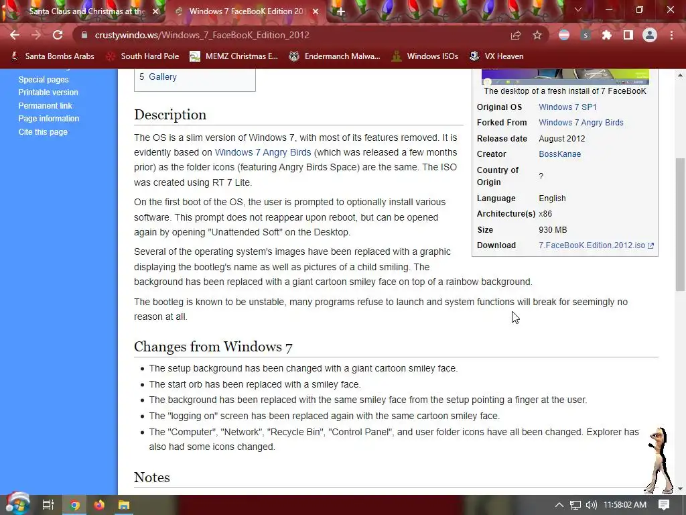Click the 'S' extension icon
The width and height of the screenshot is (686, 515).
coord(586,35)
